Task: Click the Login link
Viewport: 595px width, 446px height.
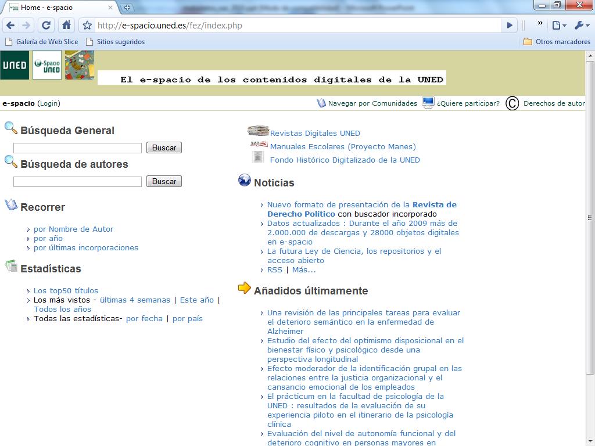Action: click(50, 103)
